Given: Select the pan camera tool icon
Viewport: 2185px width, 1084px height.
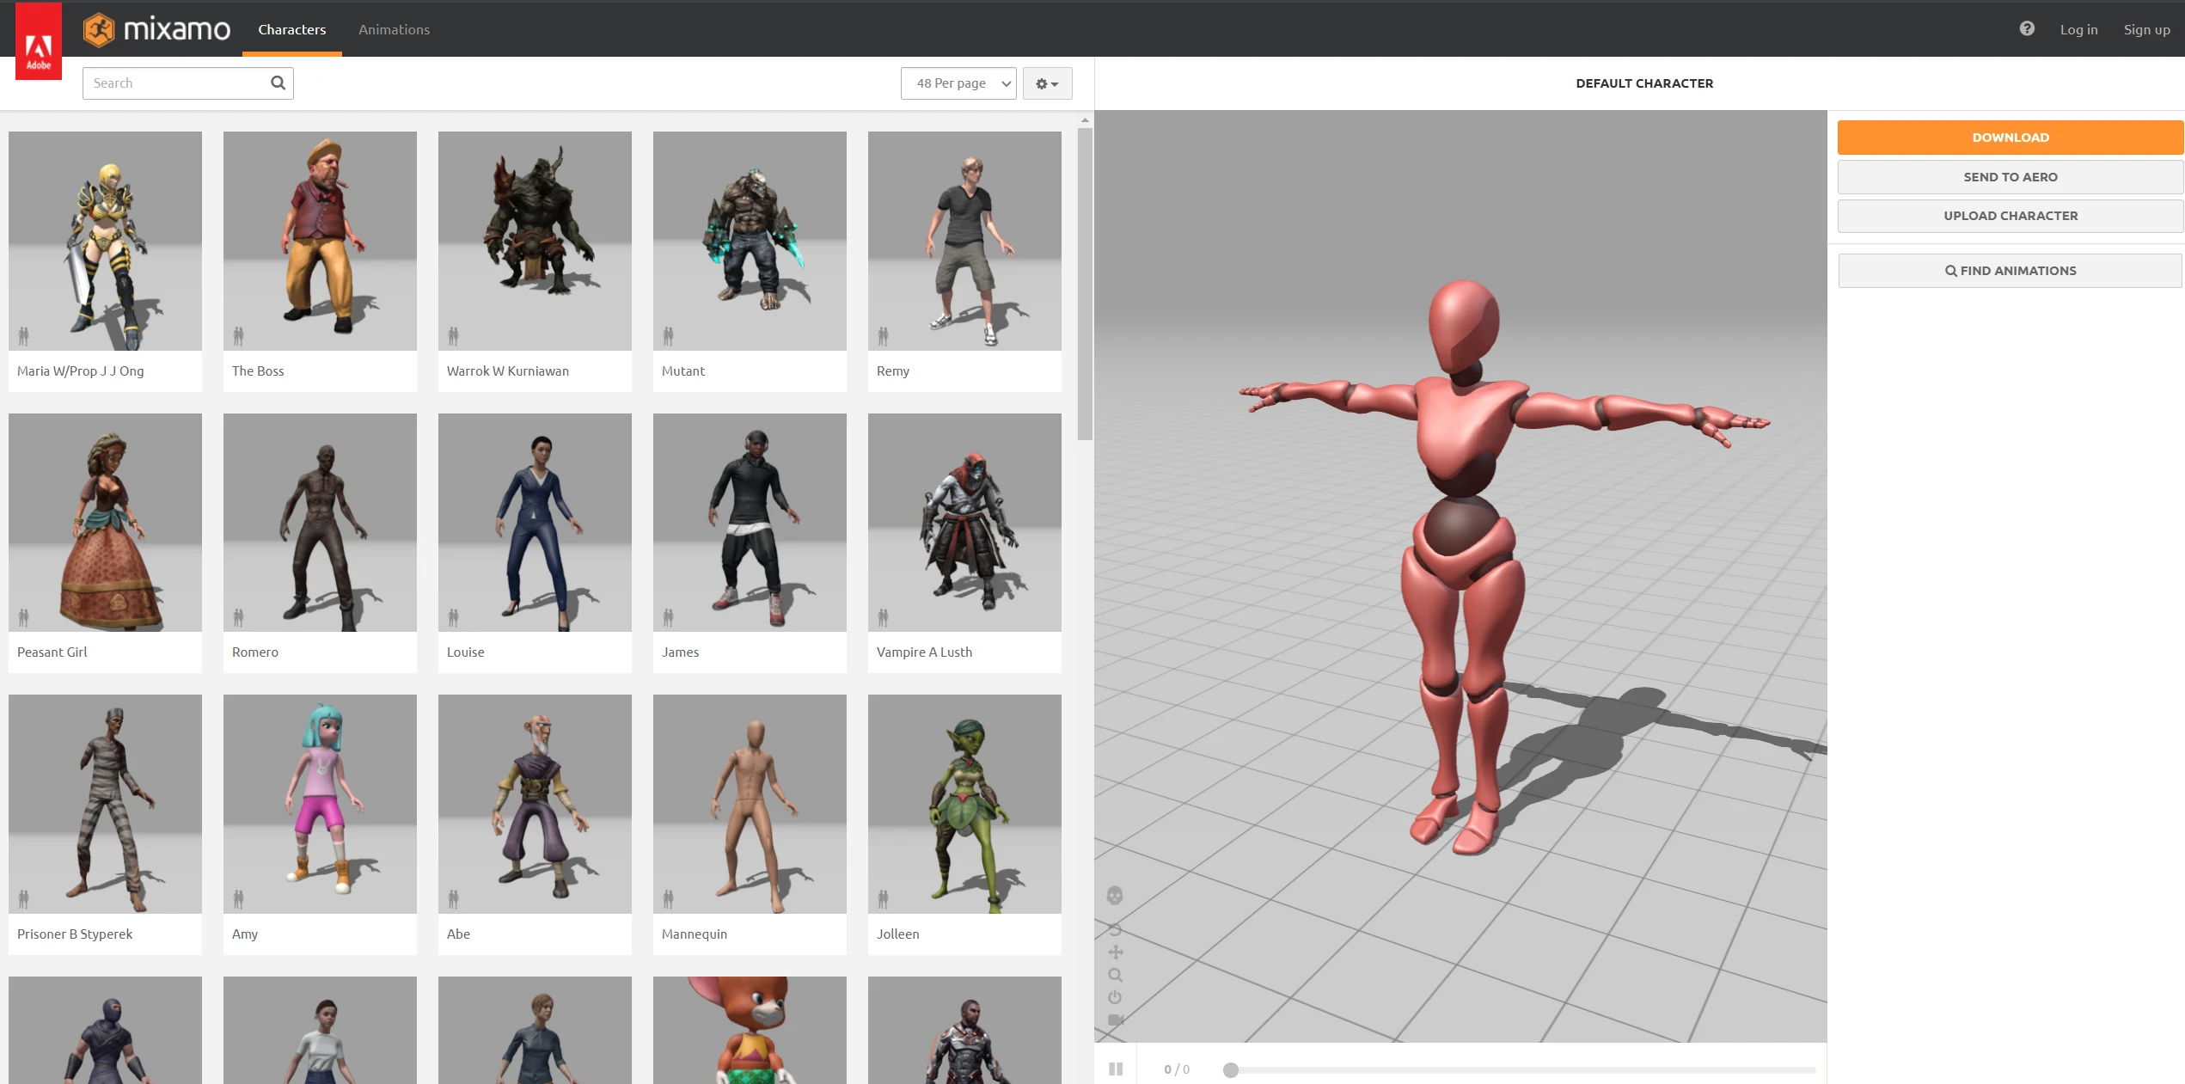Looking at the screenshot, I should click(x=1115, y=952).
